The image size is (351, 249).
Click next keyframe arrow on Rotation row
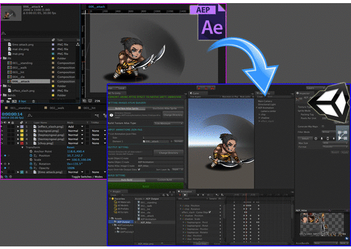pos(9,164)
